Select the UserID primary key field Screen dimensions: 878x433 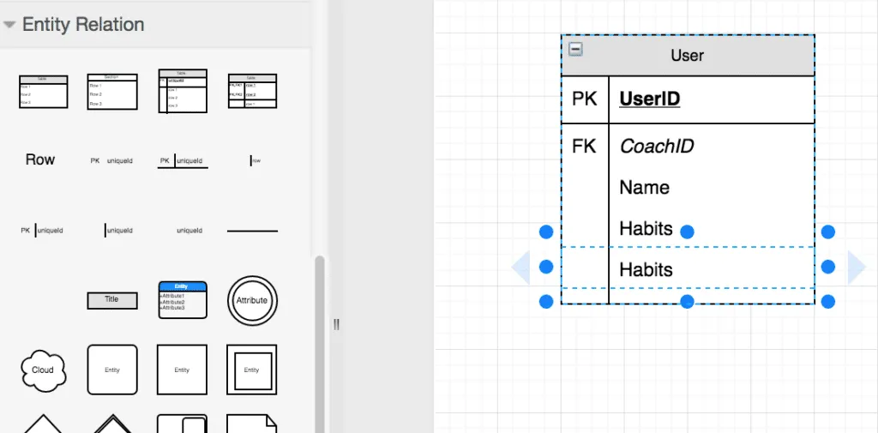pyautogui.click(x=650, y=99)
